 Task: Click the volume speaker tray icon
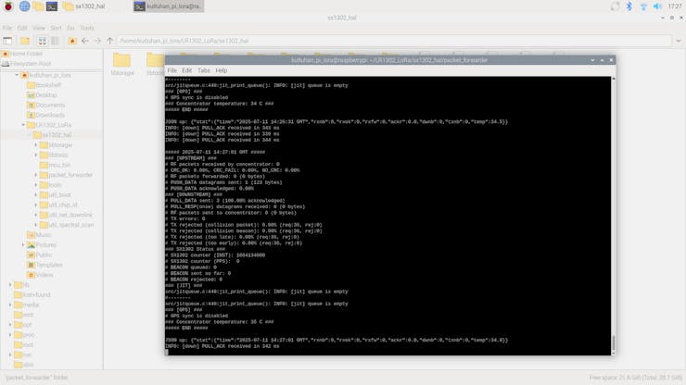pos(657,6)
